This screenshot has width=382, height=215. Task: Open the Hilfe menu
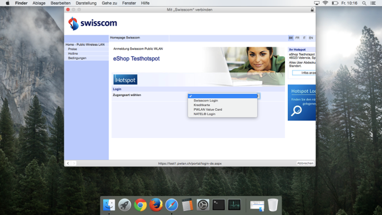pyautogui.click(x=145, y=3)
